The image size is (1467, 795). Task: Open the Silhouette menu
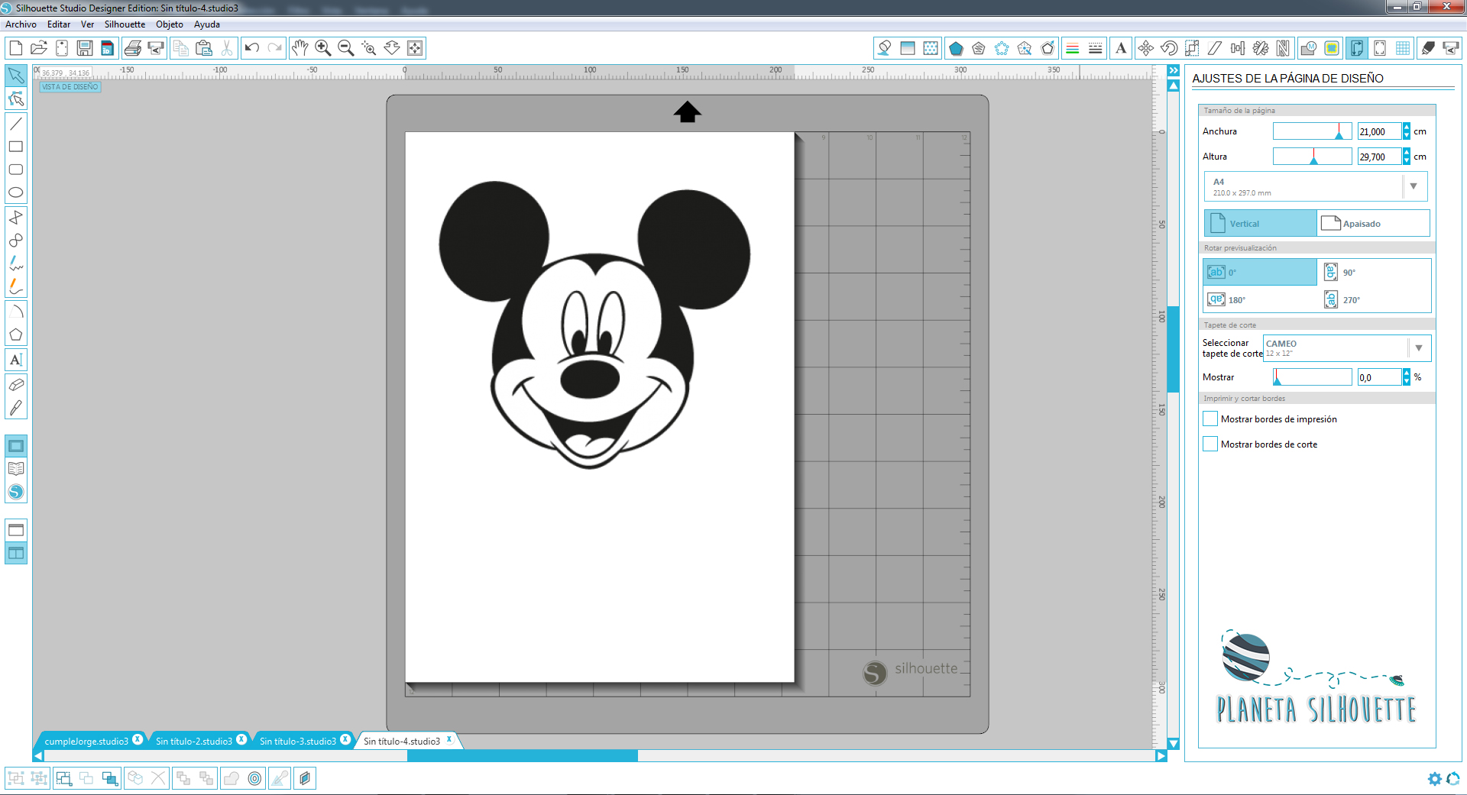click(x=125, y=24)
